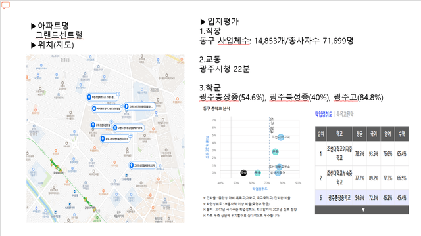Image resolution: width=421 pixels, height=236 pixels.
Task: Click the 동구 중학교 분석 chart title
Action: (x=216, y=108)
